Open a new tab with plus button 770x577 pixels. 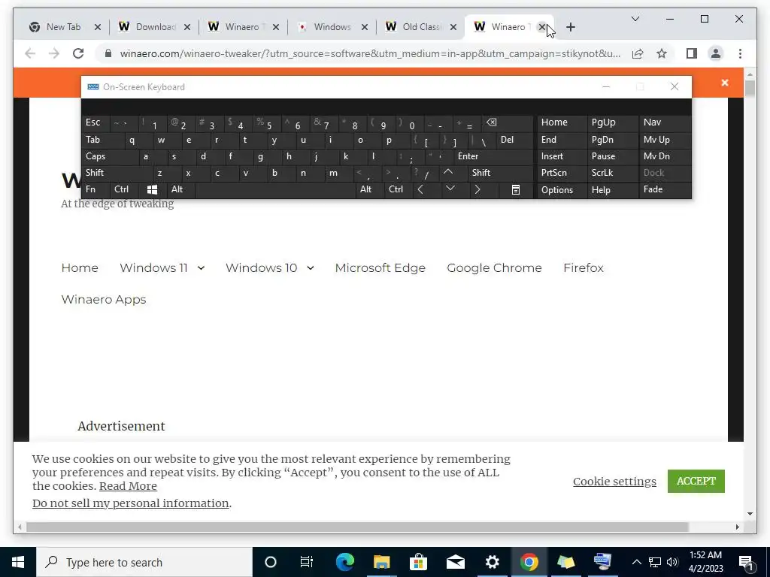tap(570, 27)
